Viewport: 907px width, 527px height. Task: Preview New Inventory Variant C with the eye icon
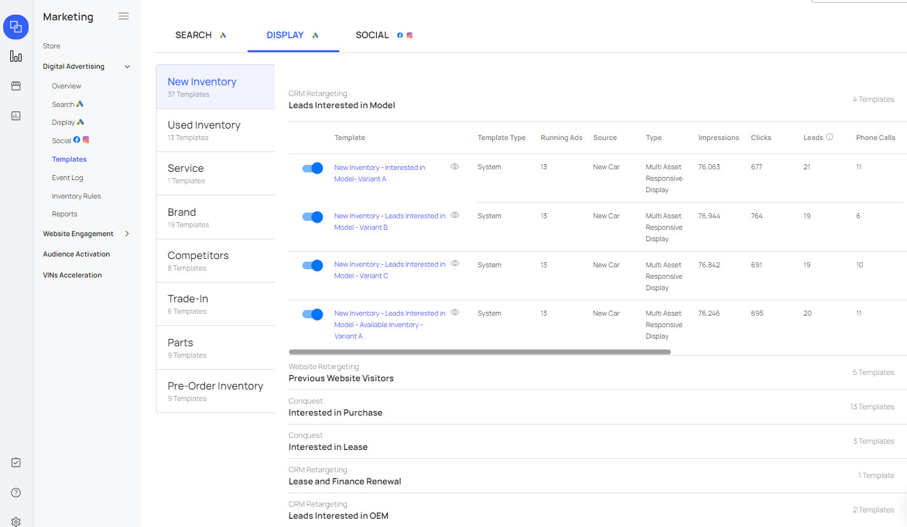pyautogui.click(x=454, y=263)
